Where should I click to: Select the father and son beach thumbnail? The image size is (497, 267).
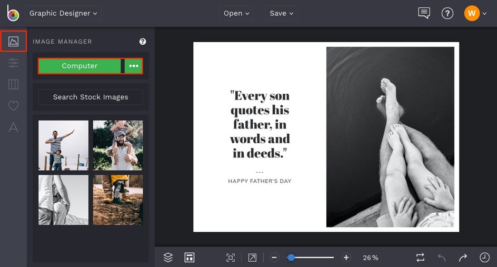(63, 145)
